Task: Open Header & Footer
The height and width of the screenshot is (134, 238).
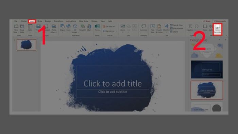Action: [159, 29]
